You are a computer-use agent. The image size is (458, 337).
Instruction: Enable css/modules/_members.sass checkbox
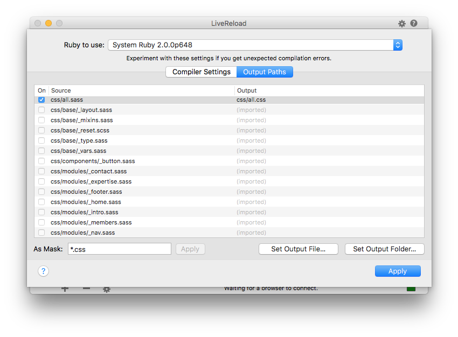tap(41, 222)
